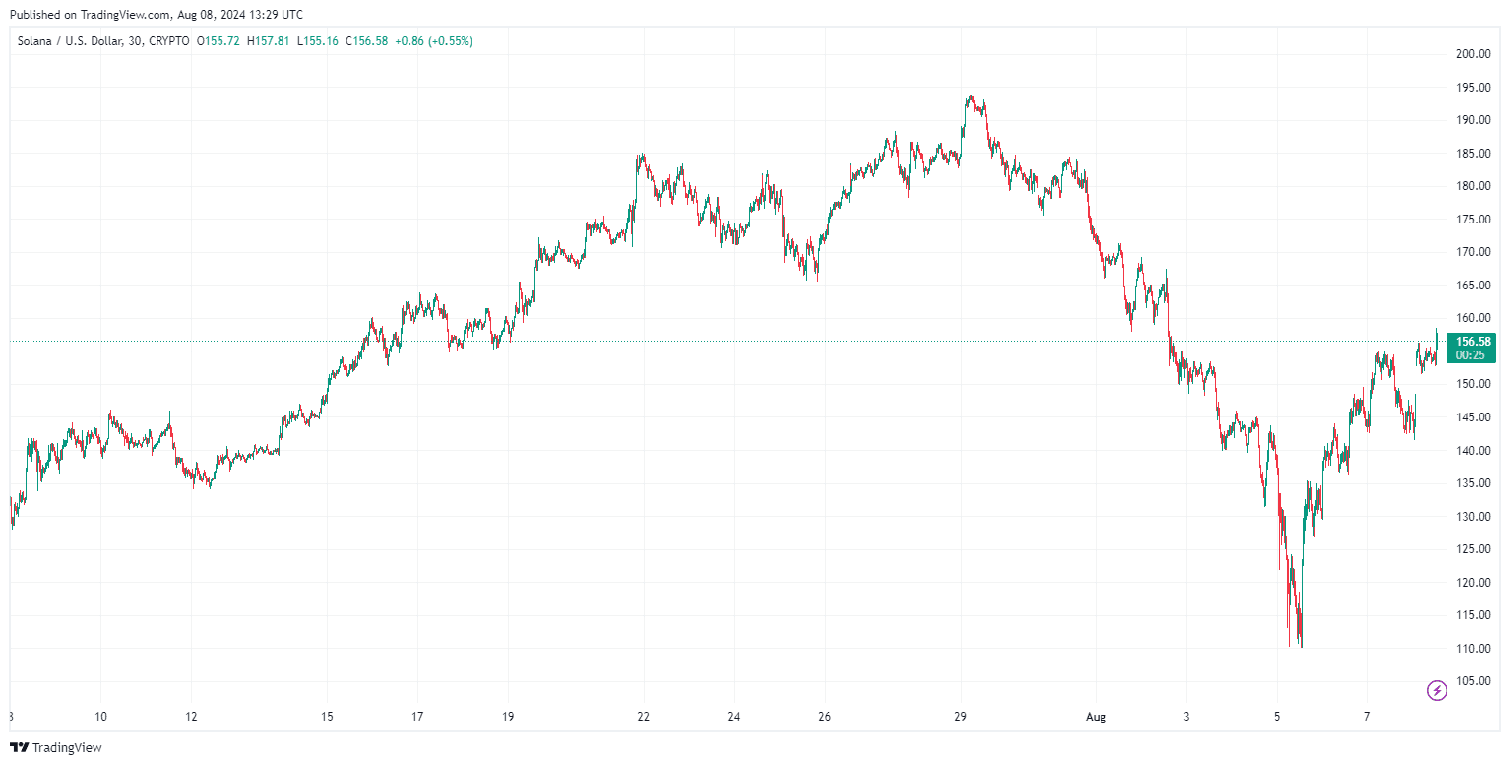
Task: Click the date label 10 on time axis
Action: click(x=100, y=717)
